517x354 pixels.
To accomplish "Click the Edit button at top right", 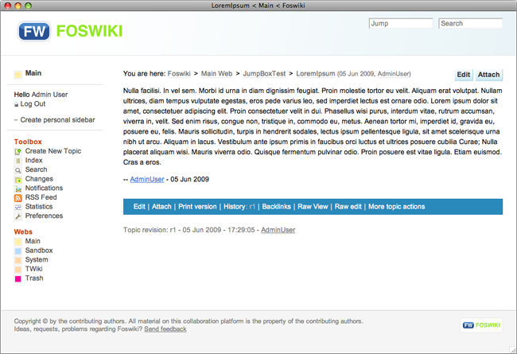I will (x=464, y=75).
